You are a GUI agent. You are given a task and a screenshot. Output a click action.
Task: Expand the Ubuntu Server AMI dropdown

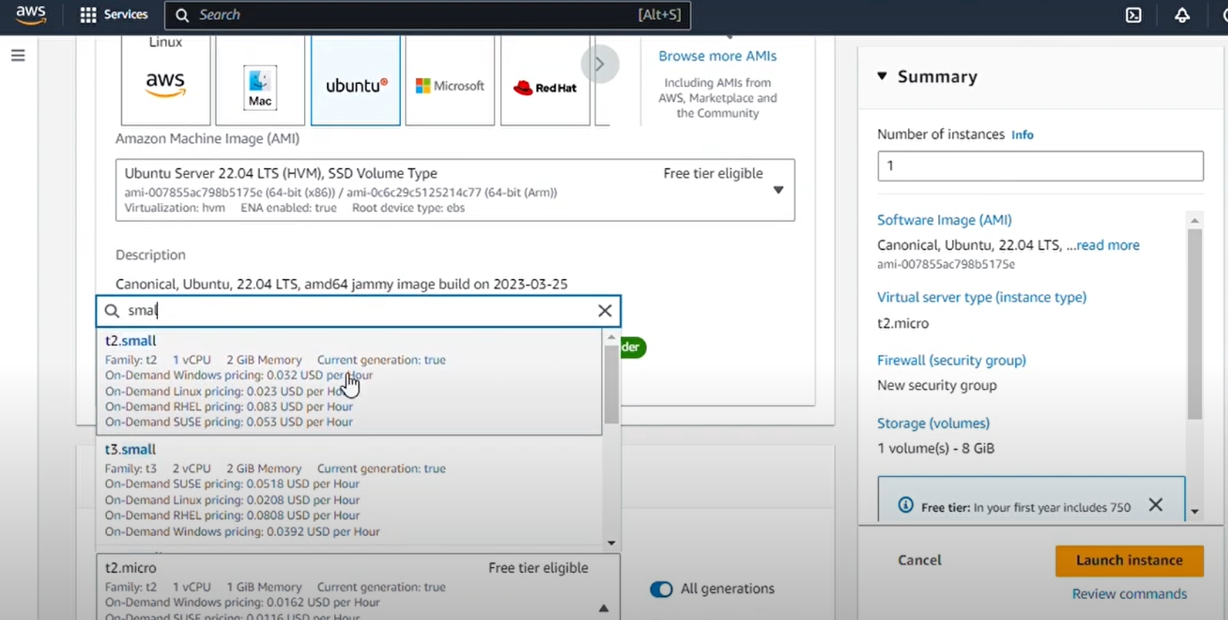click(x=778, y=190)
